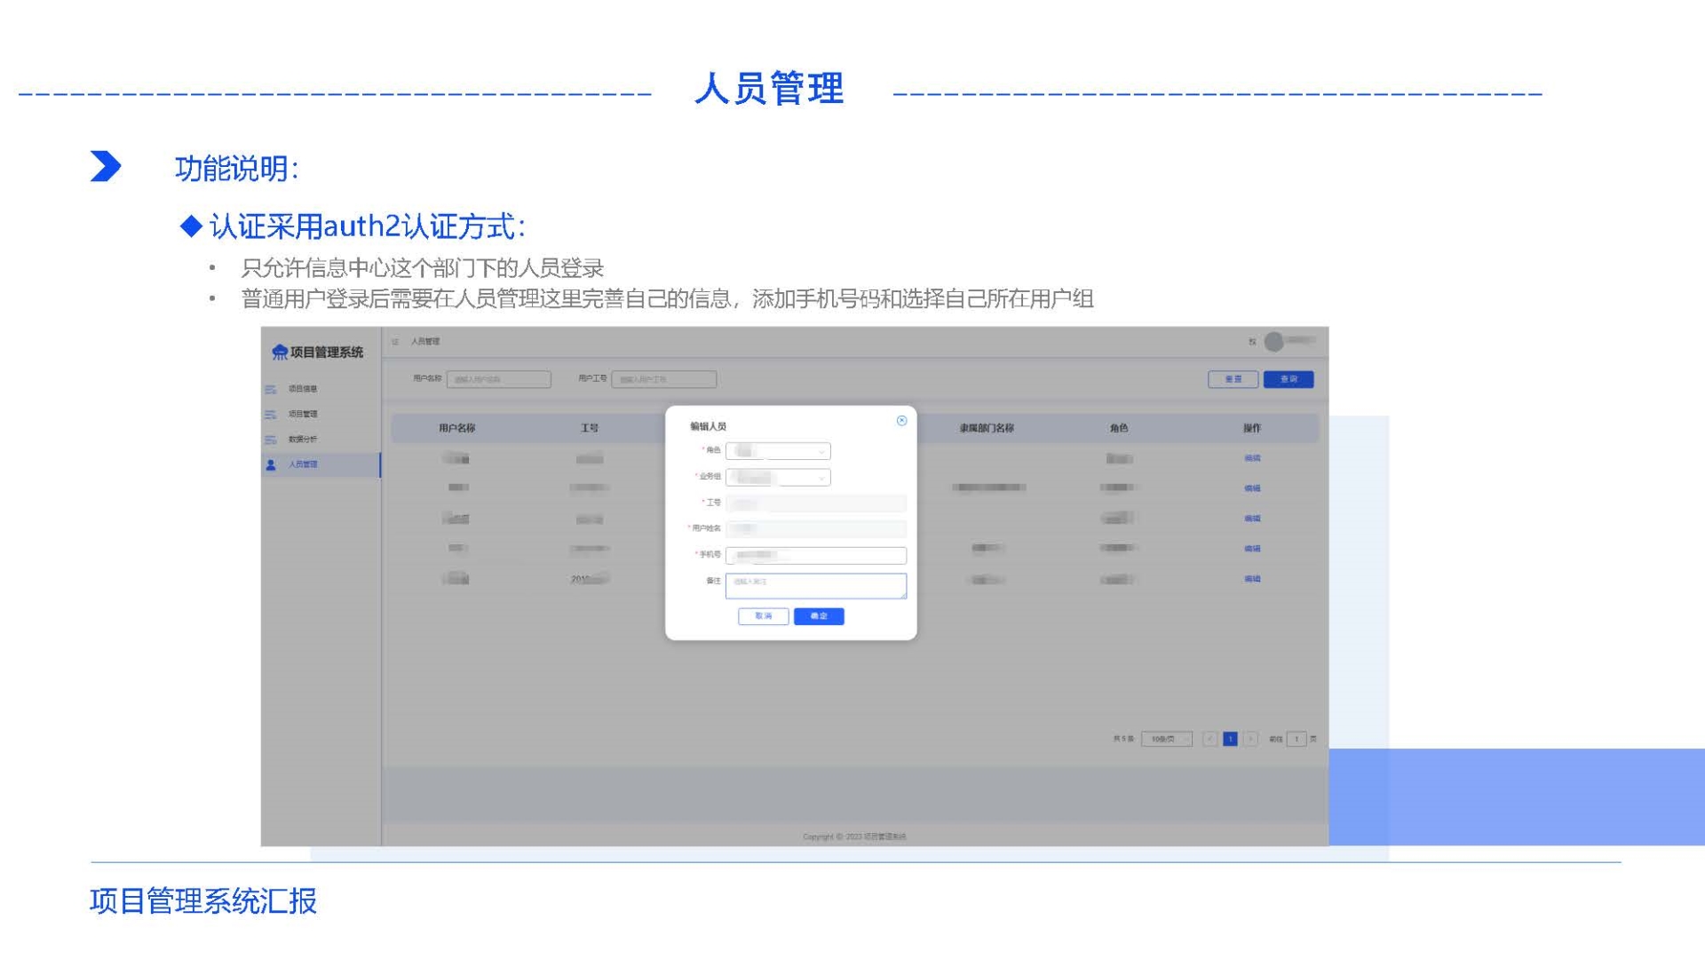Select 数据分析 in the sidebar menu
1705x959 pixels.
(x=303, y=440)
